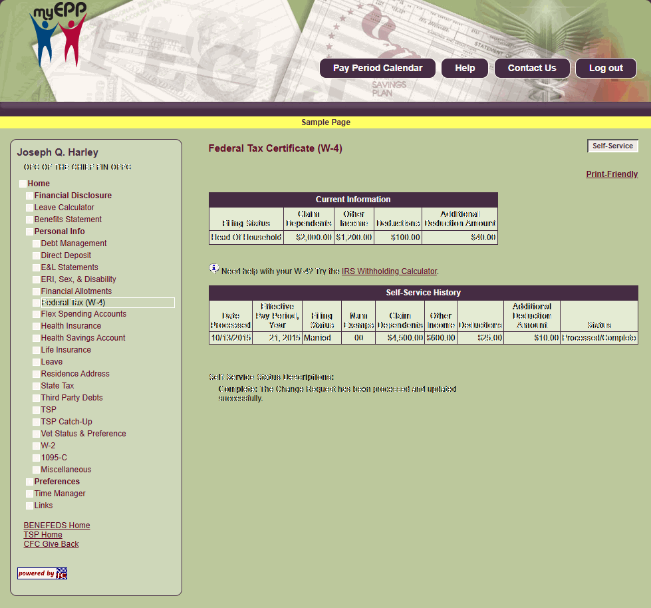
Task: Open the Pay Period Calendar
Action: (377, 68)
